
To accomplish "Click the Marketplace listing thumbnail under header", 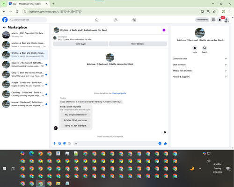I will (55, 38).
